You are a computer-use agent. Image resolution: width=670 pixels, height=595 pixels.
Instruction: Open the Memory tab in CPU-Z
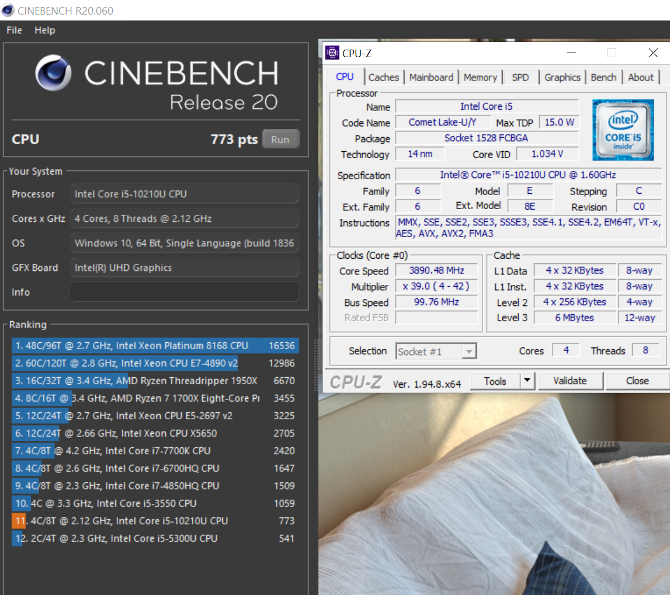(x=480, y=77)
